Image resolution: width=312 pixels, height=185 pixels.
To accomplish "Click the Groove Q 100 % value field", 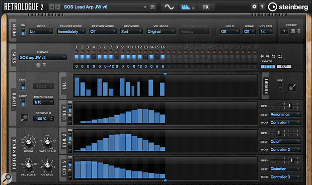I will coord(43,119).
